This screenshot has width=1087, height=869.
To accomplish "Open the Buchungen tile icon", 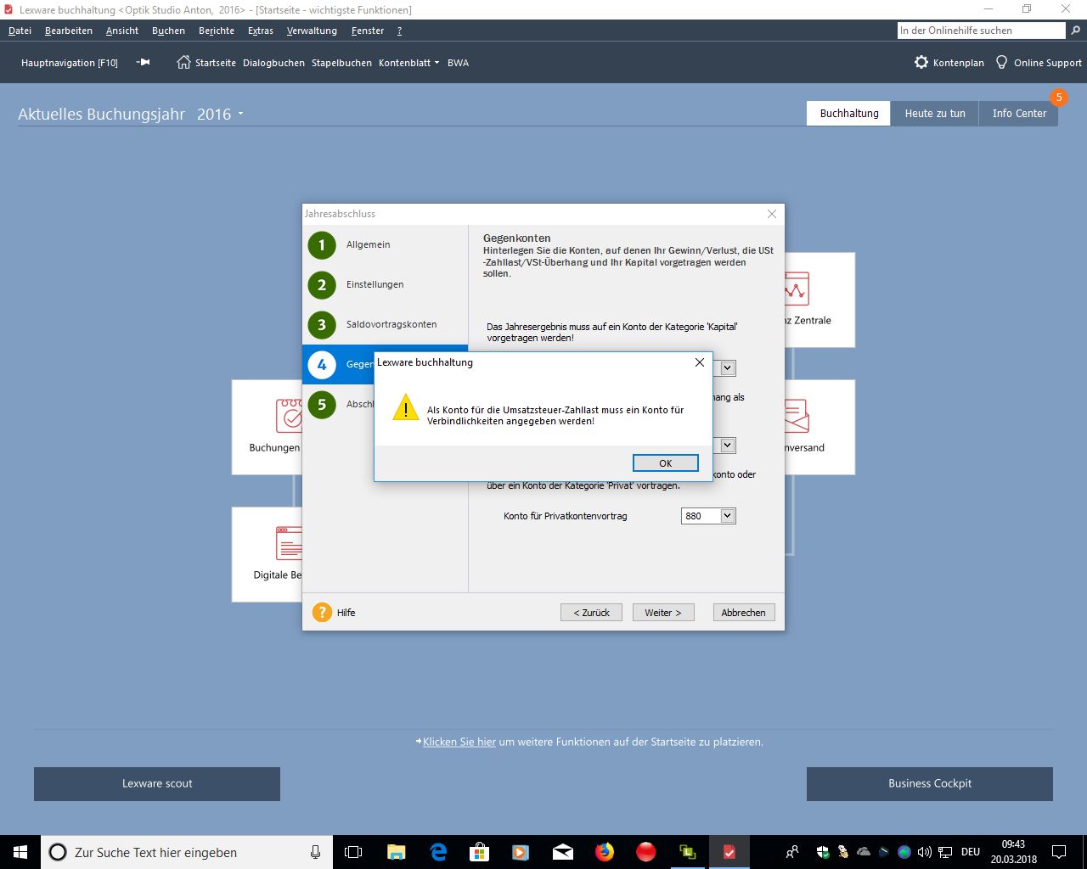I will click(290, 416).
